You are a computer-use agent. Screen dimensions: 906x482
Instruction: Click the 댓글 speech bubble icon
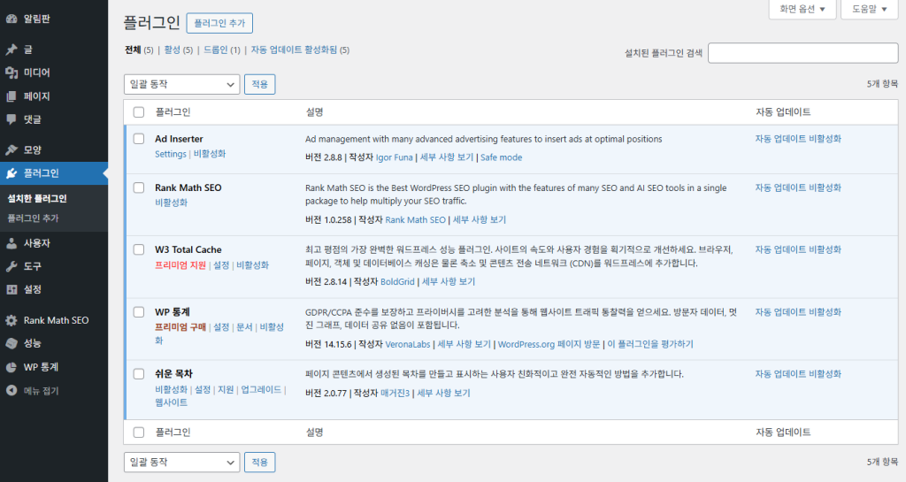coord(12,119)
